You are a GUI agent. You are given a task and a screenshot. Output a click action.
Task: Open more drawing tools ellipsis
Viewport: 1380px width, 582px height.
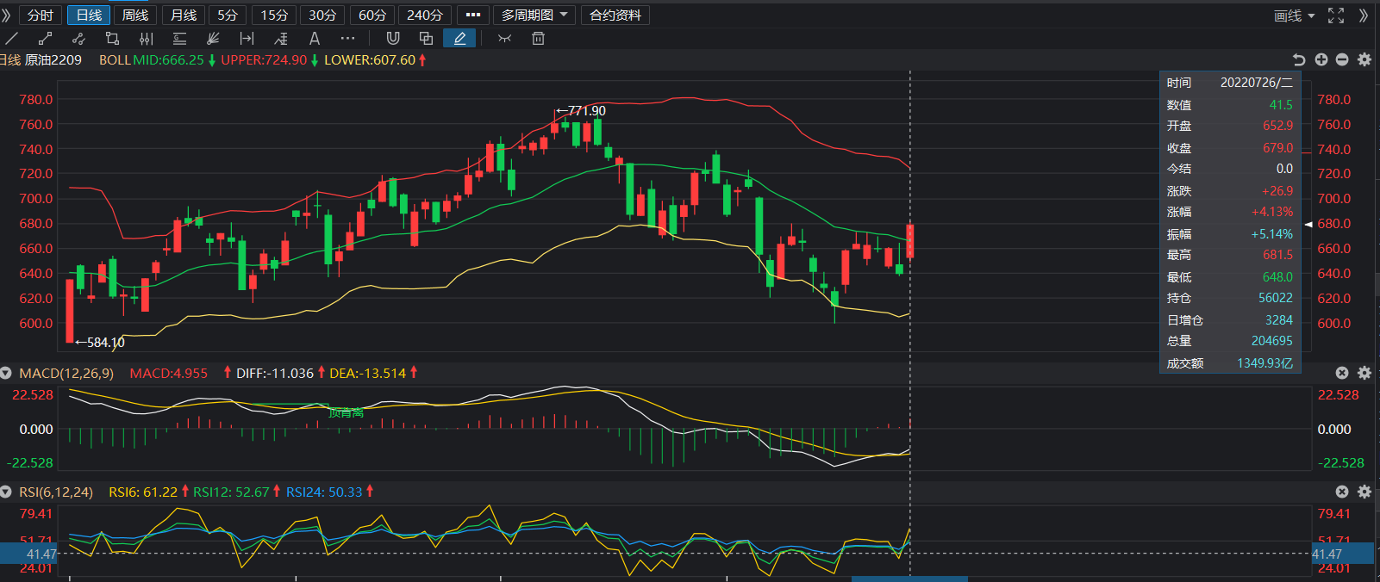[x=347, y=38]
